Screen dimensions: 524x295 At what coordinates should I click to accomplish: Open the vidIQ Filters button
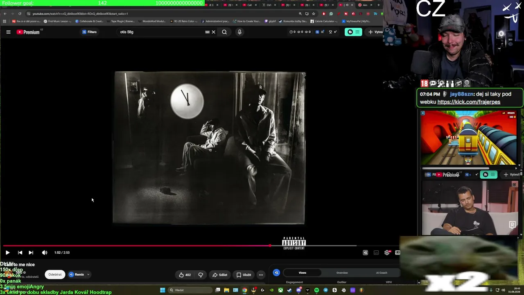click(89, 32)
